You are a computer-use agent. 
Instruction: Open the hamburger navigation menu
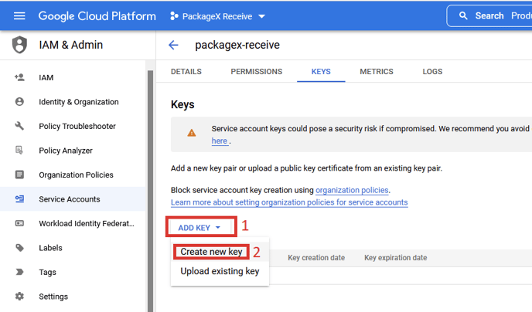[19, 15]
